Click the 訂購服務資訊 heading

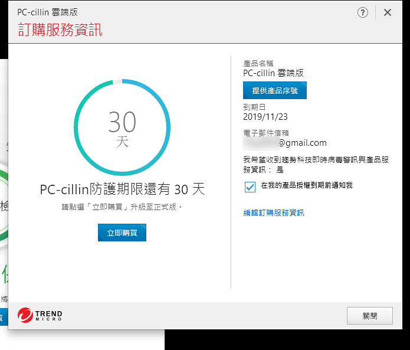[60, 30]
